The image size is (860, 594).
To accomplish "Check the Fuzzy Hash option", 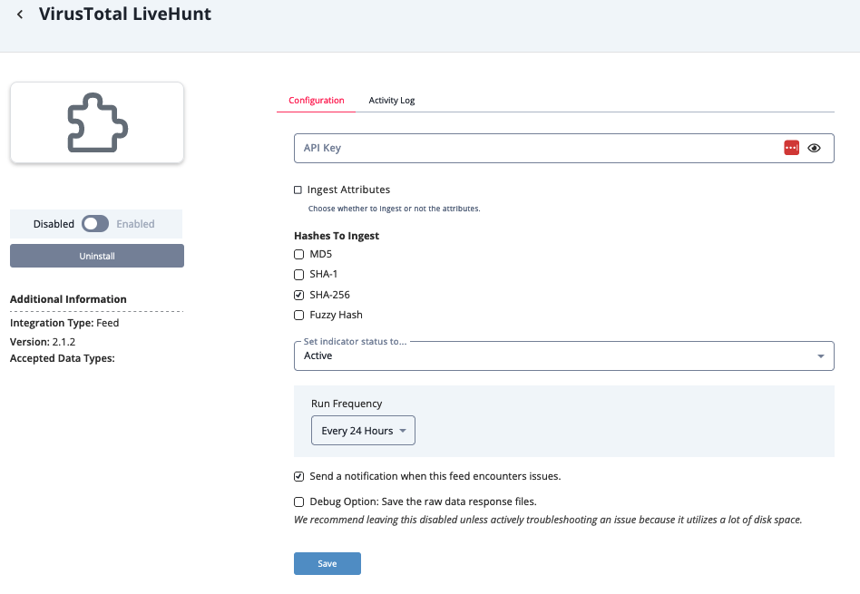I will click(299, 316).
